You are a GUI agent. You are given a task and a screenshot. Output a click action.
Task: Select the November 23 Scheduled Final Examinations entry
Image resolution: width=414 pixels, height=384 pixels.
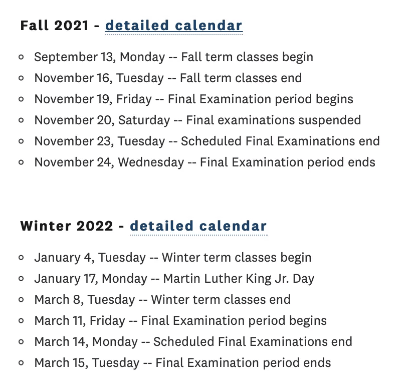(x=206, y=141)
